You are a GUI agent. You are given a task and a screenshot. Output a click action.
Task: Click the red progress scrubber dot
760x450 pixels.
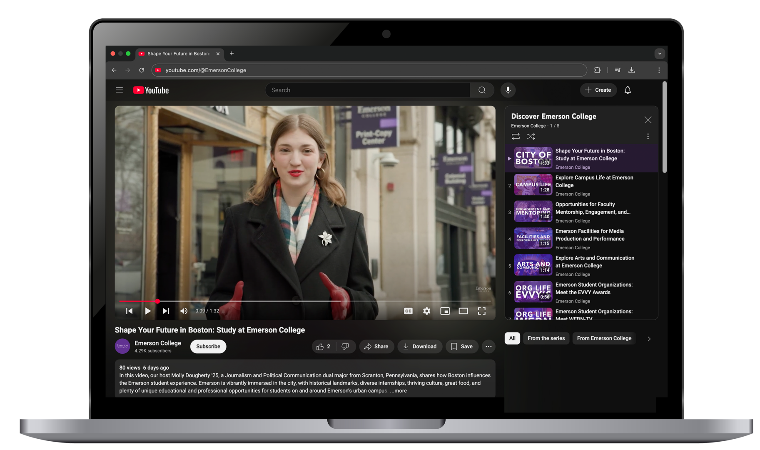(157, 301)
